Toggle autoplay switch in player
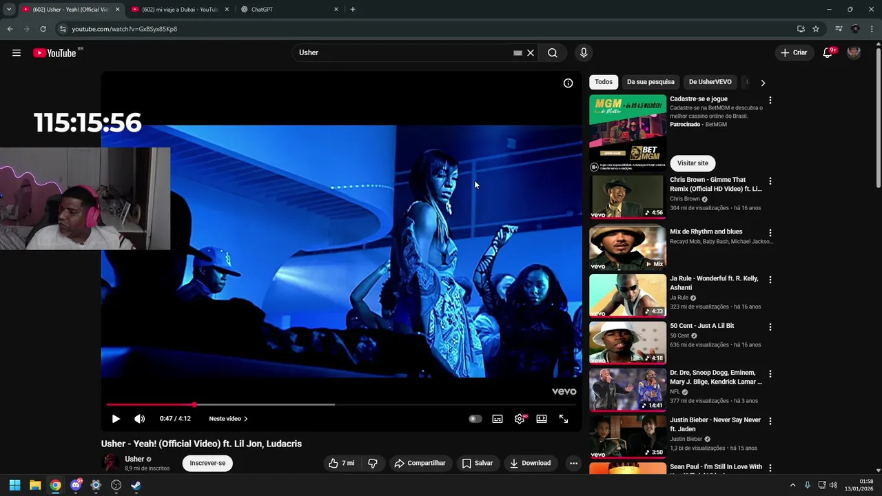882x496 pixels. pos(475,419)
